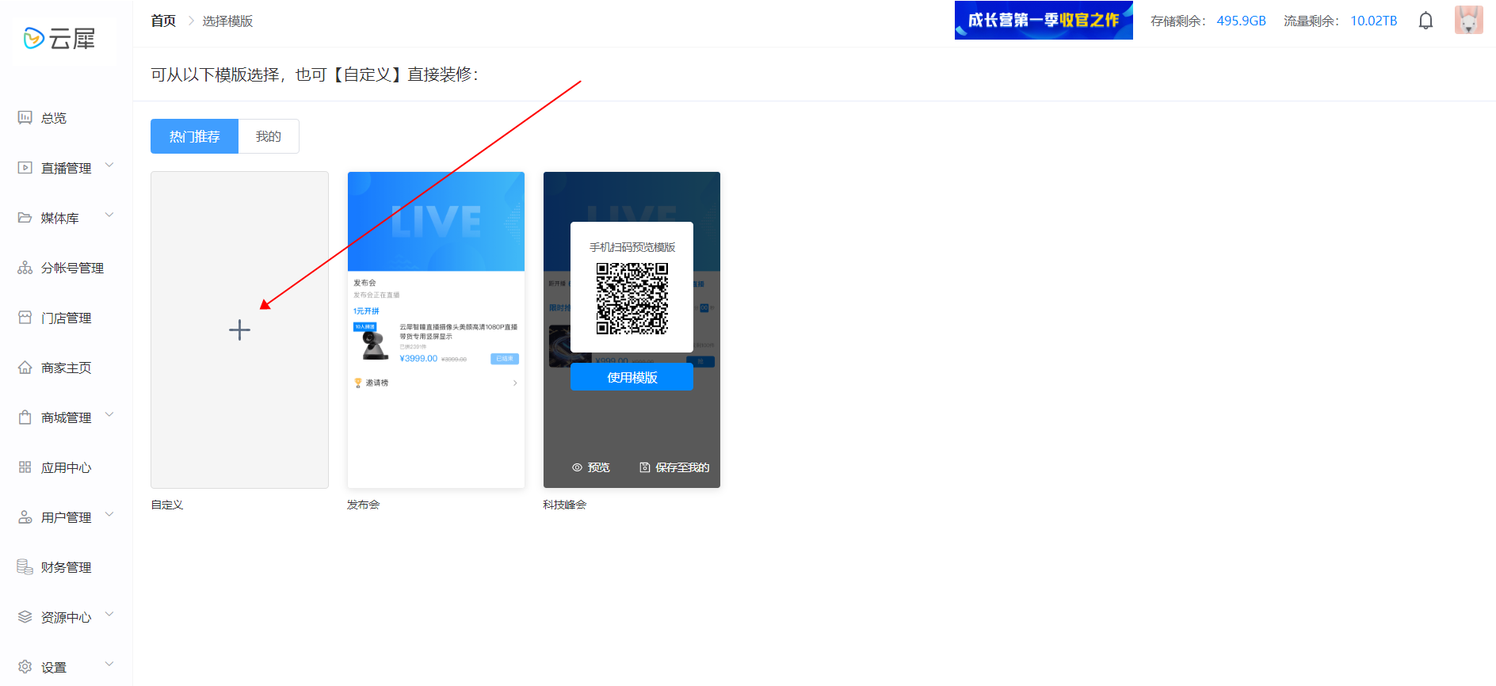Open the user avatar menu

1468,21
